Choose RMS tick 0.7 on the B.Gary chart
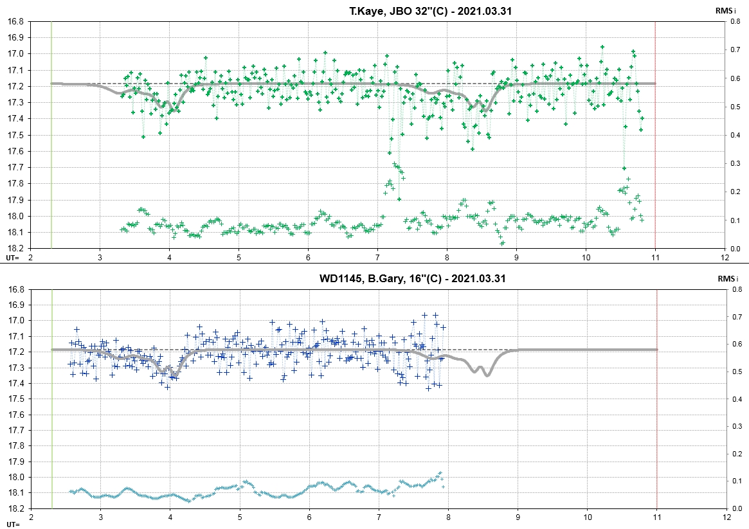This screenshot has width=749, height=529. 737,316
